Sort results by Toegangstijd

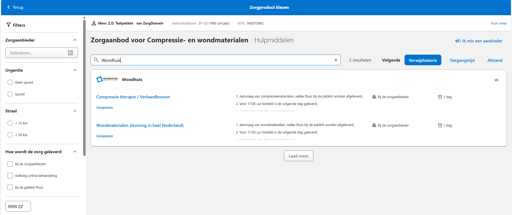(x=462, y=60)
